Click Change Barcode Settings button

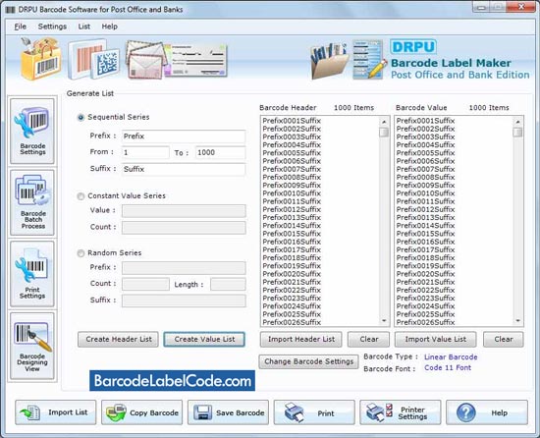pyautogui.click(x=308, y=361)
